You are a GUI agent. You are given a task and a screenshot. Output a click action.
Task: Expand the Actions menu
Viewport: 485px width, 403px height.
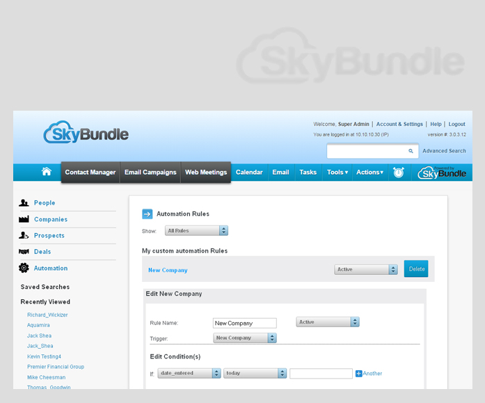(x=369, y=173)
